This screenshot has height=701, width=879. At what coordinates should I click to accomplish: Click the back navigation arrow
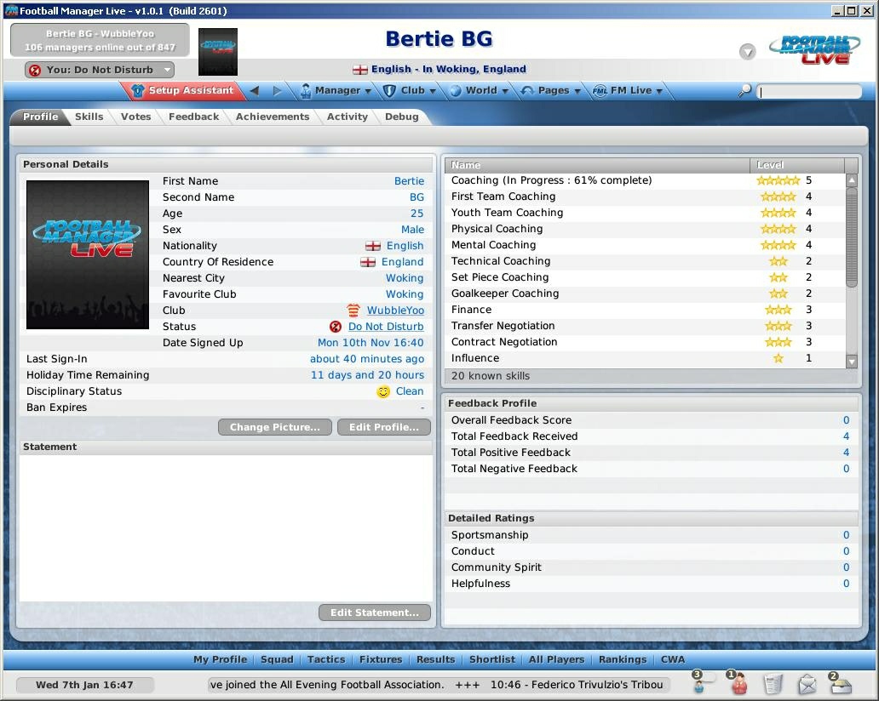pyautogui.click(x=256, y=90)
